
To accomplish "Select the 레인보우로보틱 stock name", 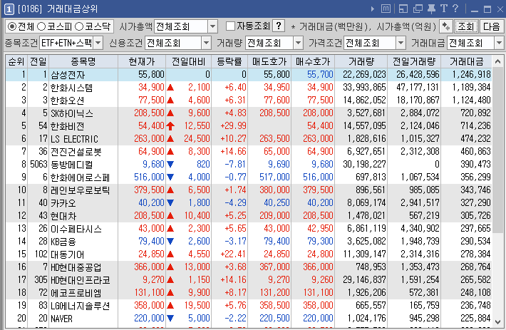I will pyautogui.click(x=80, y=190).
